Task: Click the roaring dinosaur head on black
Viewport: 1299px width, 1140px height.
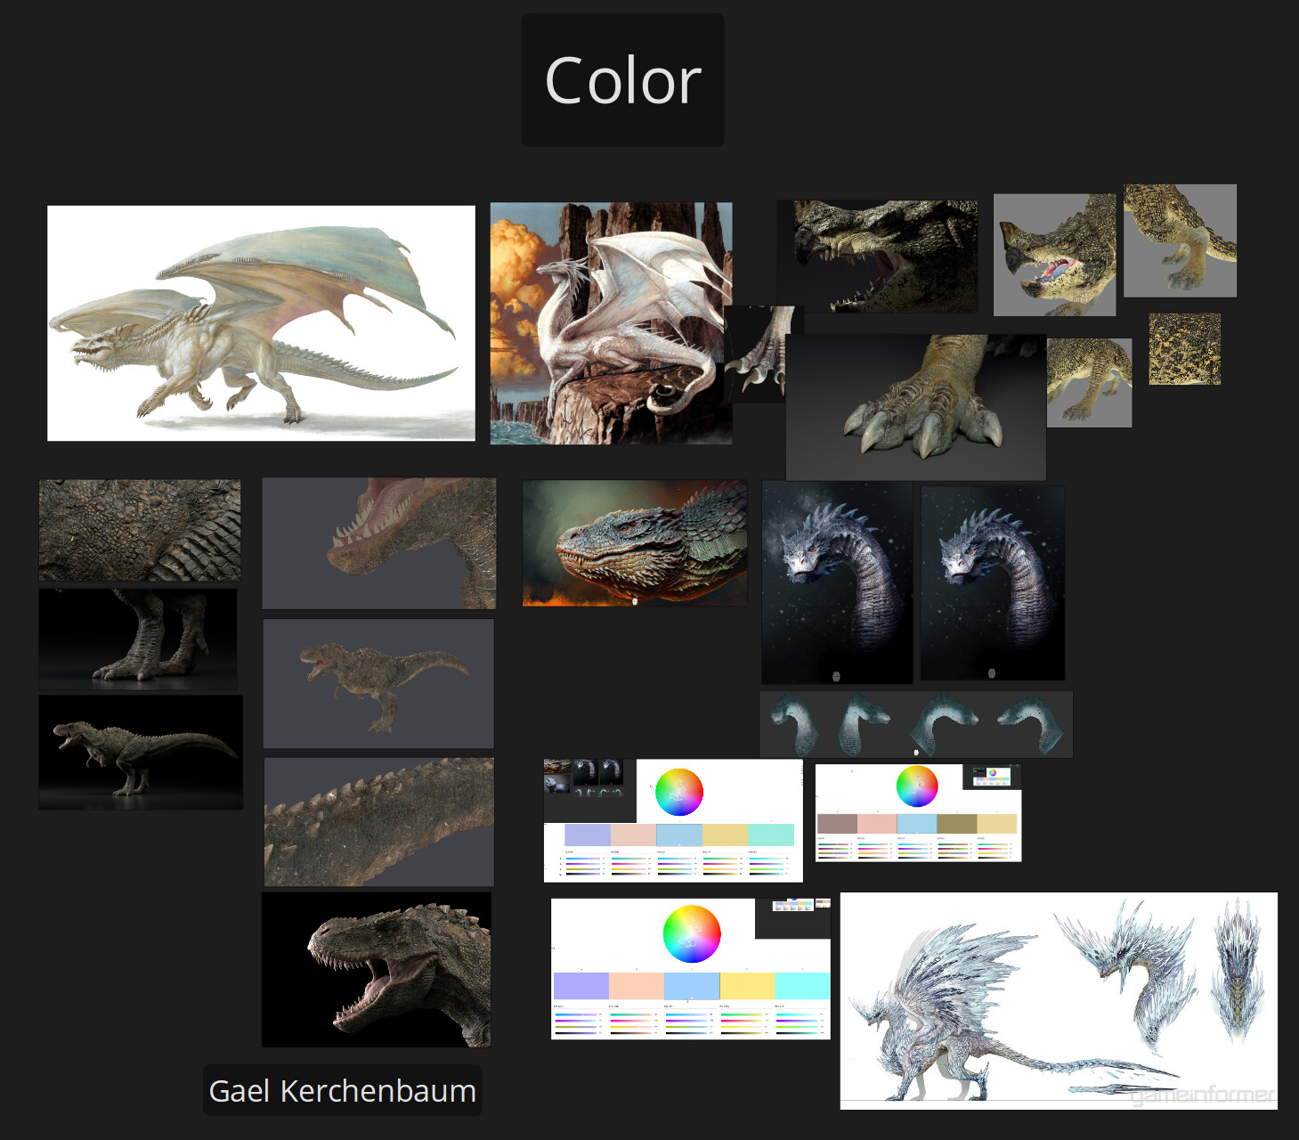Action: (377, 970)
